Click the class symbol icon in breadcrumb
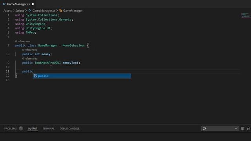 click(x=61, y=11)
